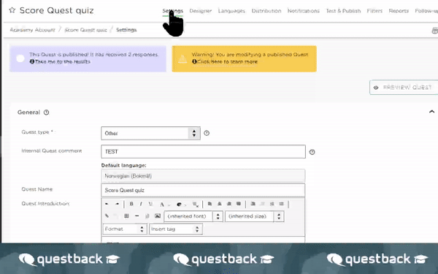438x274 pixels.
Task: Open the Quest type dropdown showing Other
Action: (150, 133)
